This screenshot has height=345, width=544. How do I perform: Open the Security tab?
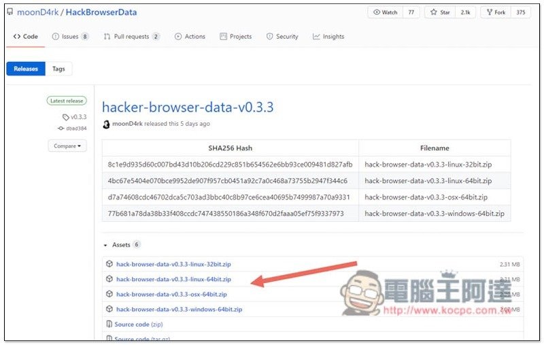(282, 37)
